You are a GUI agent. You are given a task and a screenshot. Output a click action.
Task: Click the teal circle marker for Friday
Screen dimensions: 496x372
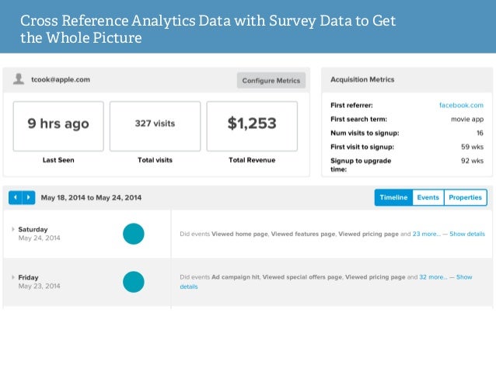click(x=134, y=282)
